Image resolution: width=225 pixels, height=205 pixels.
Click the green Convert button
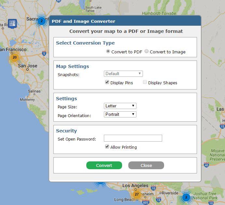tap(104, 165)
